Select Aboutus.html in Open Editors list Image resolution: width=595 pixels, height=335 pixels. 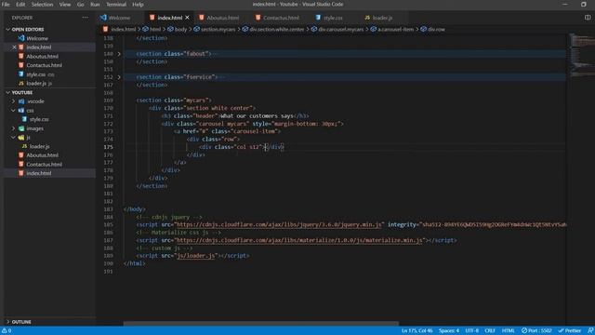(42, 56)
